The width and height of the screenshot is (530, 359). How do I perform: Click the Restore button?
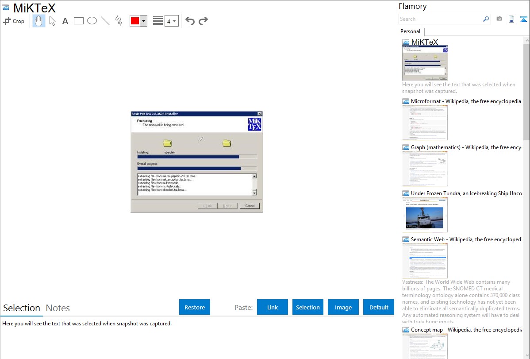click(195, 307)
